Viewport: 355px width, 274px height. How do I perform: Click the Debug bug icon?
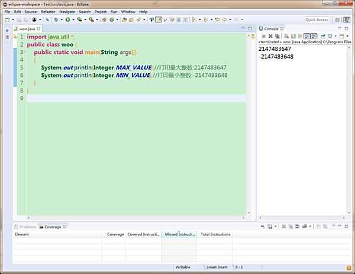click(56, 20)
